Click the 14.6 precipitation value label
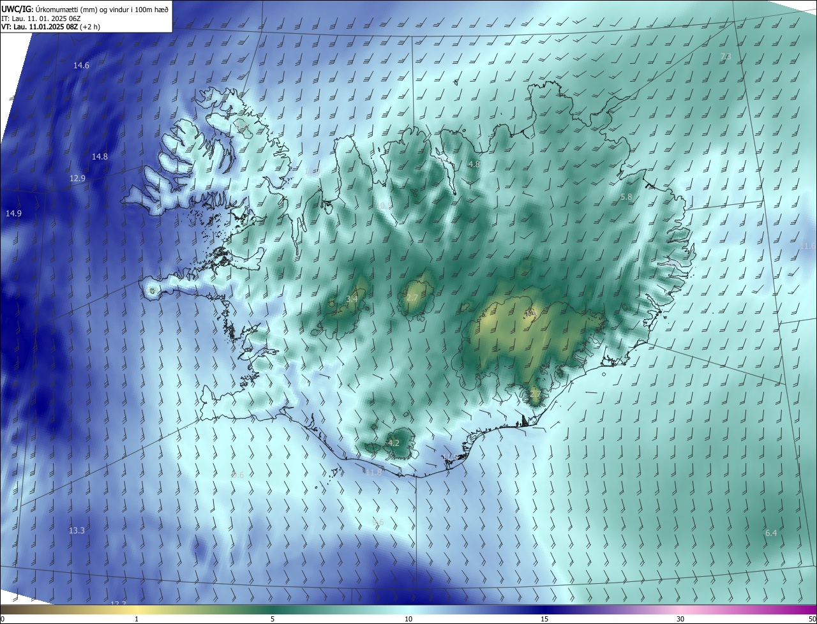The width and height of the screenshot is (817, 624). point(81,65)
